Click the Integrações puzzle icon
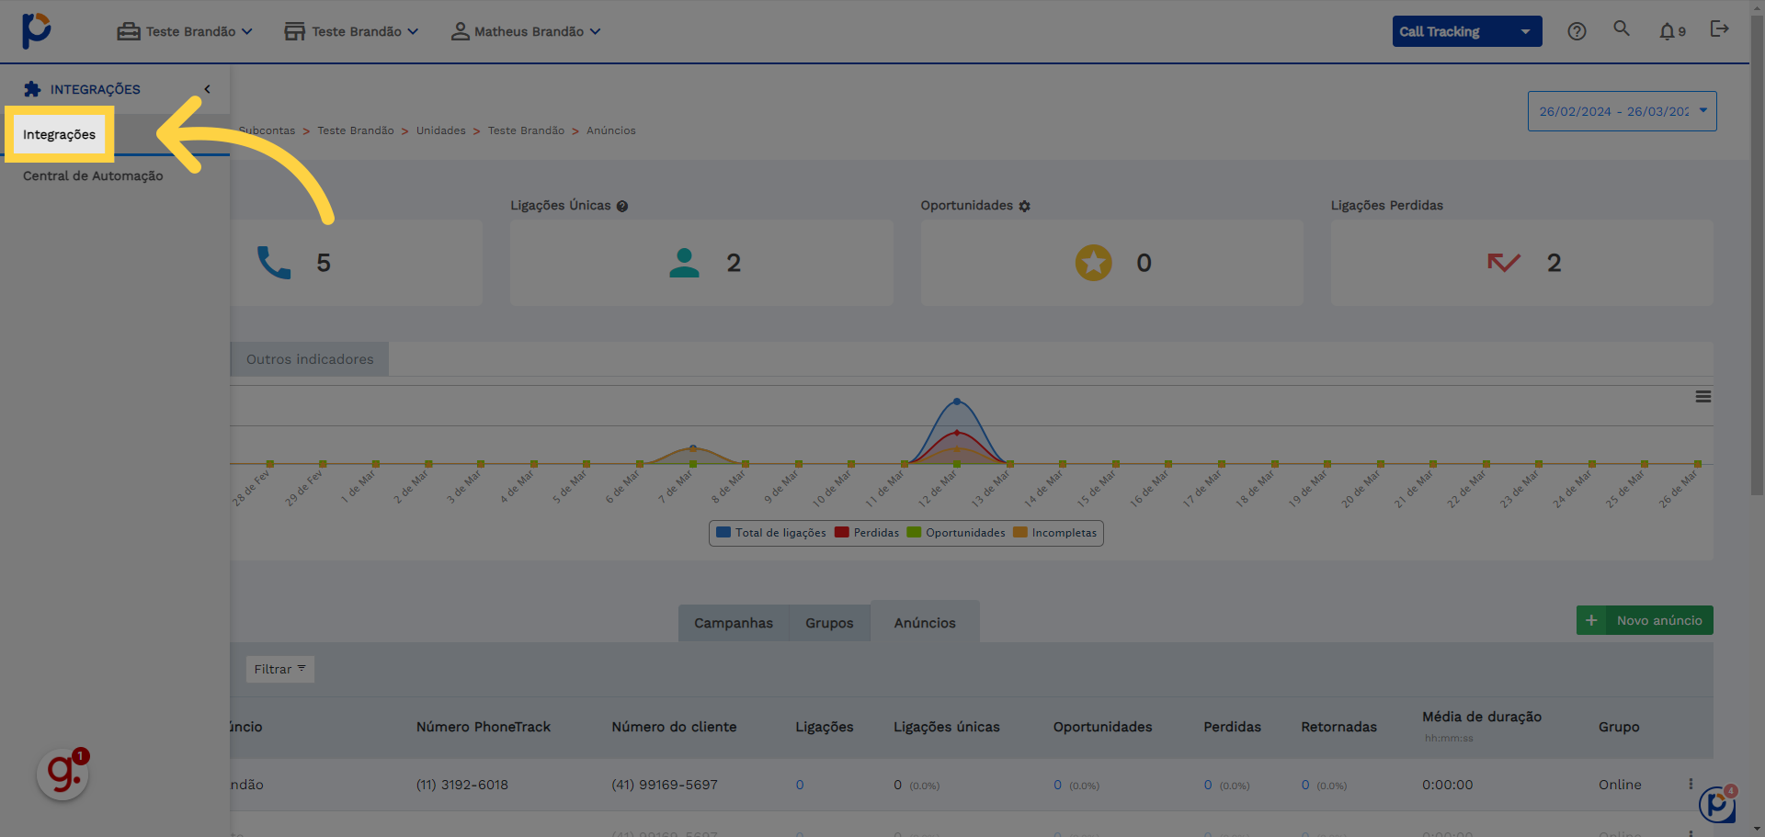The width and height of the screenshot is (1765, 837). (x=32, y=89)
